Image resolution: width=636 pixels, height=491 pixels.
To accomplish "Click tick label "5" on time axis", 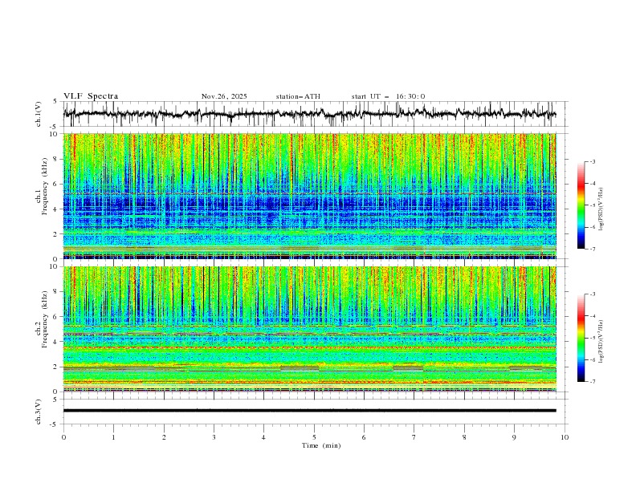I will 314,437.
